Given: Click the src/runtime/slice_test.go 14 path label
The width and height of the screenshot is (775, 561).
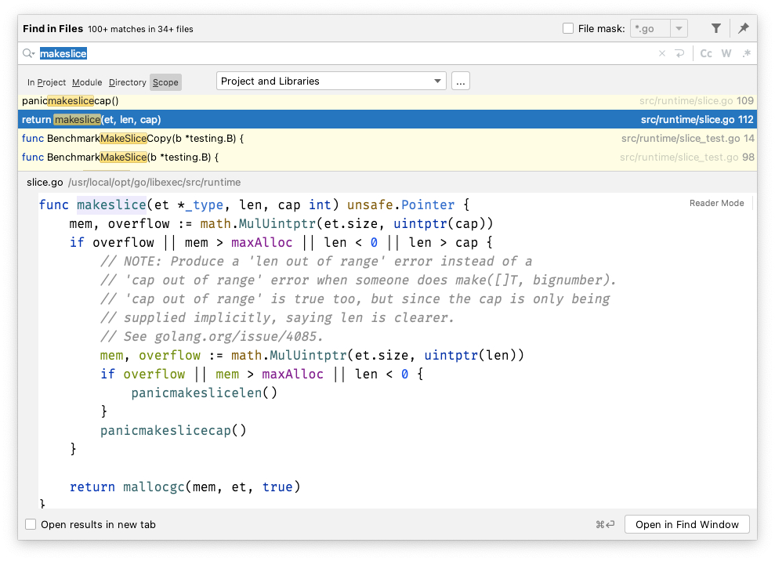Looking at the screenshot, I should click(687, 139).
